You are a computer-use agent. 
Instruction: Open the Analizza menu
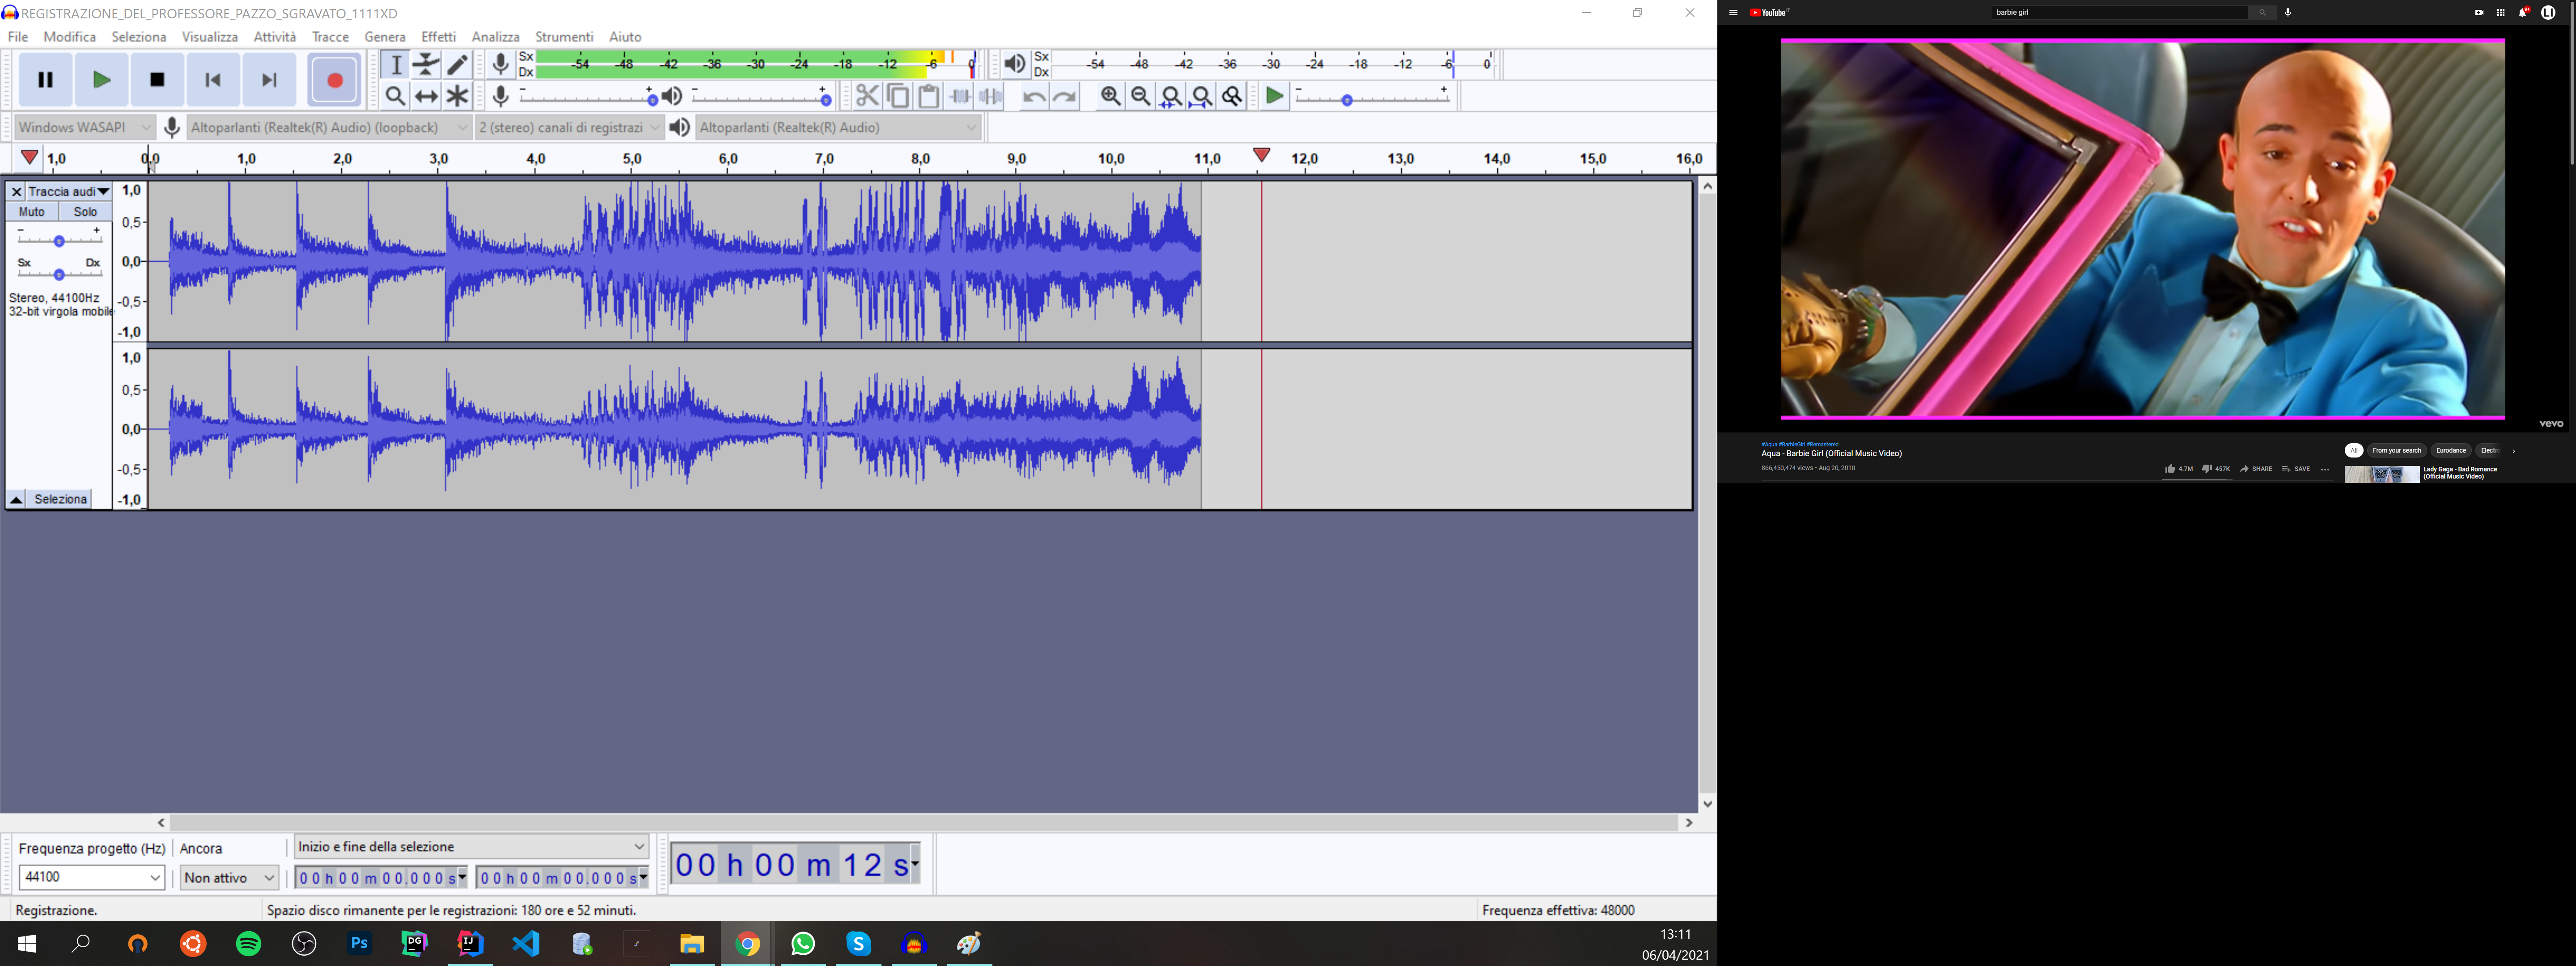(496, 37)
